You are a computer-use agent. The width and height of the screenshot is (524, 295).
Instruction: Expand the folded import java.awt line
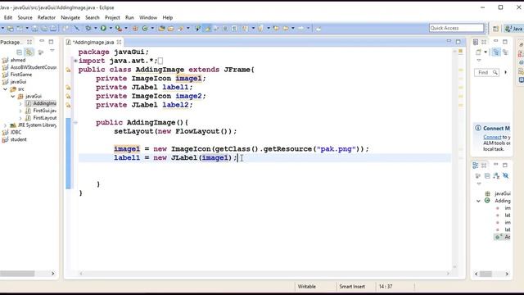pos(75,61)
